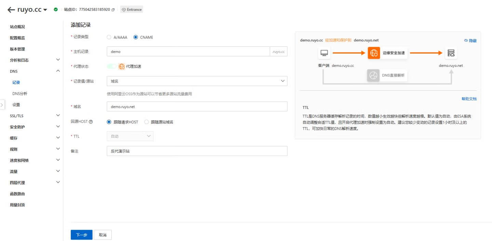Click the 主机记录 input field containing demo
Image resolution: width=492 pixels, height=241 pixels.
pyautogui.click(x=188, y=51)
